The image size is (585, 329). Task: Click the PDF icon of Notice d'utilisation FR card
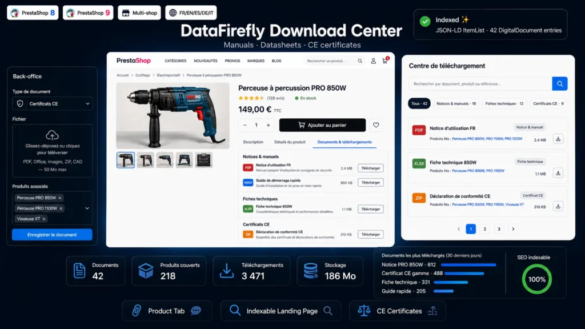tap(419, 130)
